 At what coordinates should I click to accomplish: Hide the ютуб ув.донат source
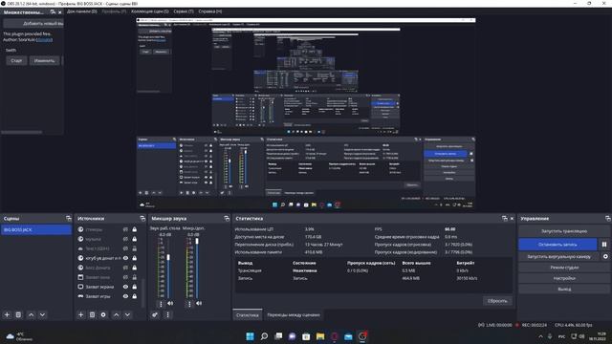pos(125,258)
